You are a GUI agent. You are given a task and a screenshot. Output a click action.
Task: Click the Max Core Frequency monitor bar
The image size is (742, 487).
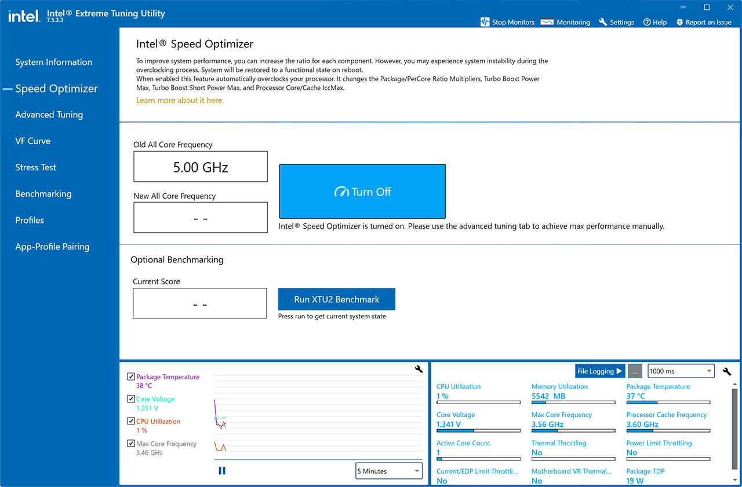(x=573, y=431)
